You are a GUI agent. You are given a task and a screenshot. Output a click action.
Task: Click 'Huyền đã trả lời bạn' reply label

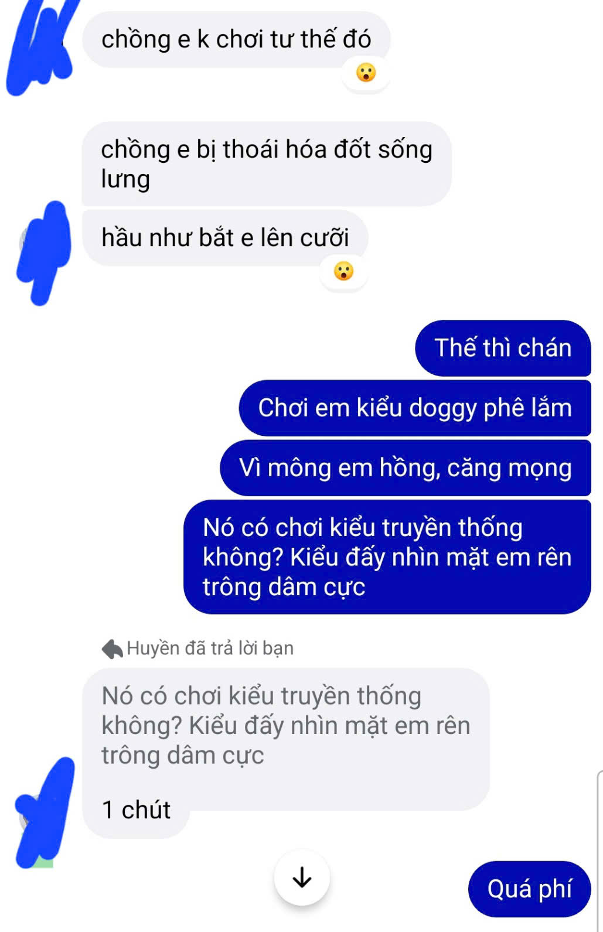[210, 648]
